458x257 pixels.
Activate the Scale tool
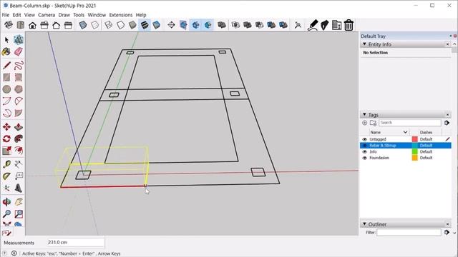[6, 151]
